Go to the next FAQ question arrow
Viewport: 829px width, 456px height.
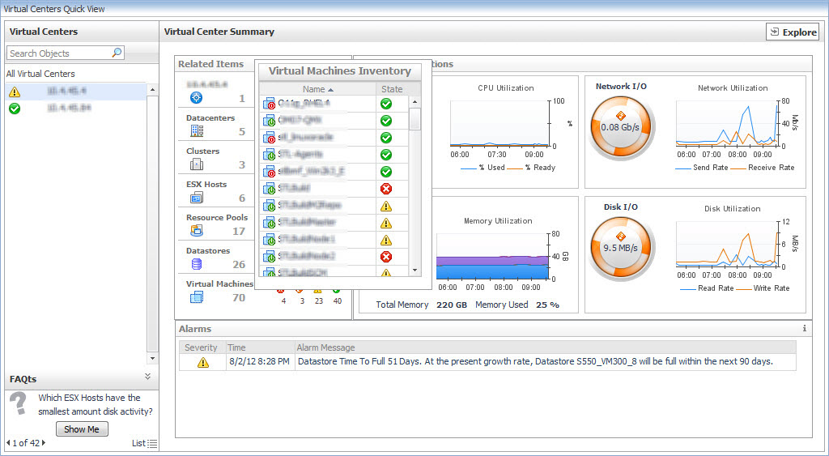44,443
